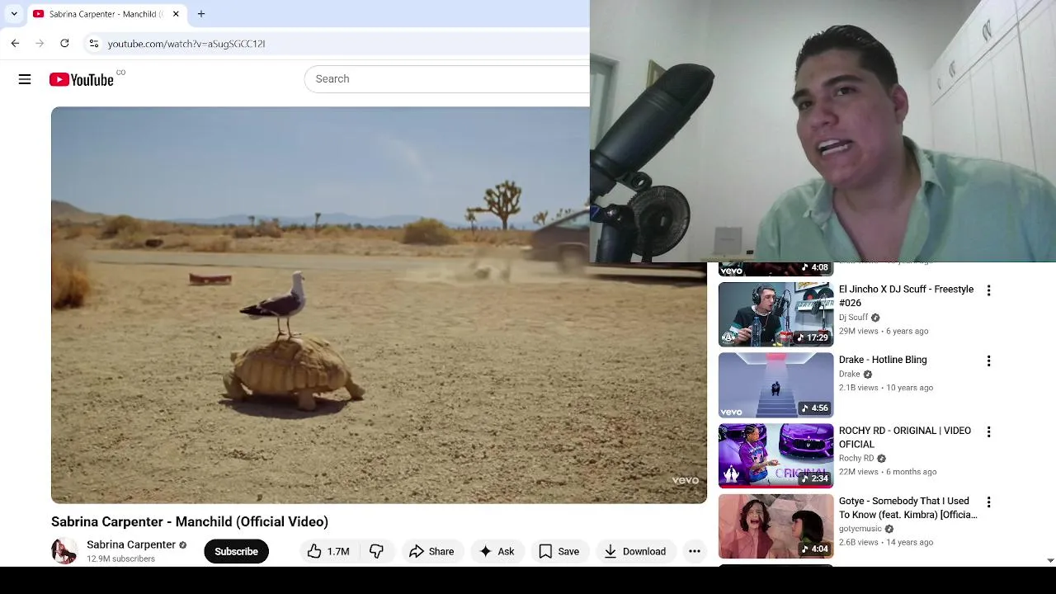The image size is (1056, 594).
Task: Open Gotye Somebody That I Used thumbnail
Action: click(x=775, y=526)
